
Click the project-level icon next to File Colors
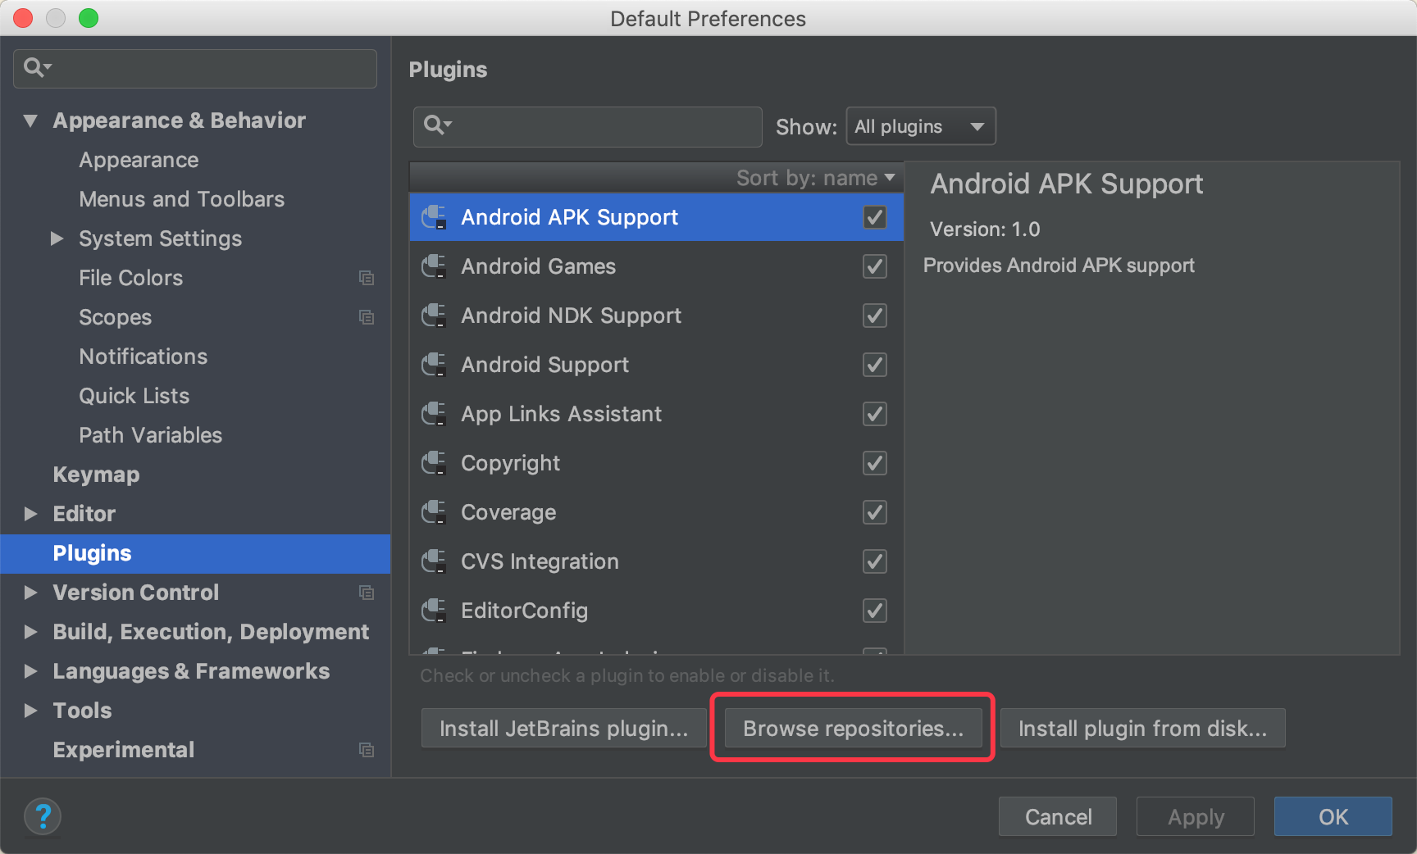tap(367, 278)
